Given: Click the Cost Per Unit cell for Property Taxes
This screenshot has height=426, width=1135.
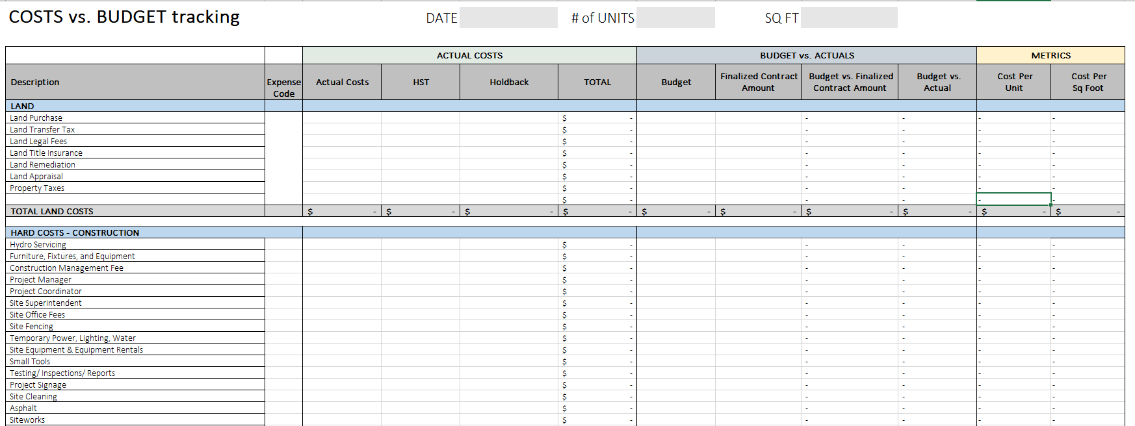Looking at the screenshot, I should 1014,188.
